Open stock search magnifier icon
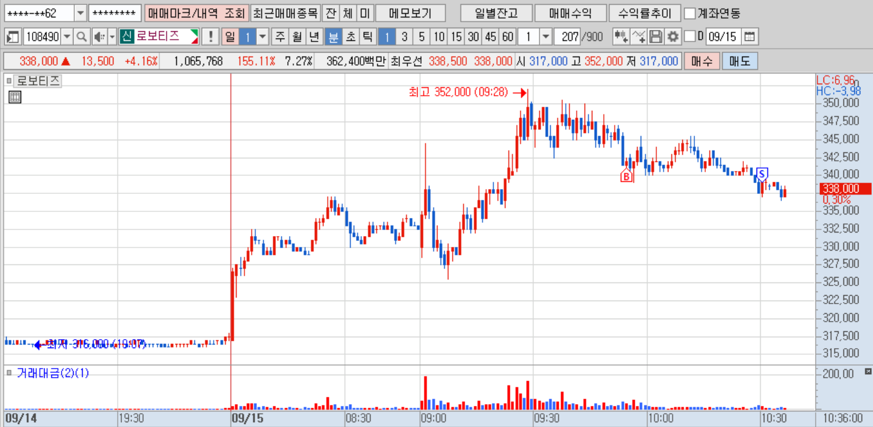 [81, 37]
